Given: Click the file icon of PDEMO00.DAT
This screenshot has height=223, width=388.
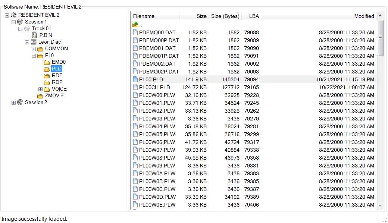Looking at the screenshot, I should 135,32.
